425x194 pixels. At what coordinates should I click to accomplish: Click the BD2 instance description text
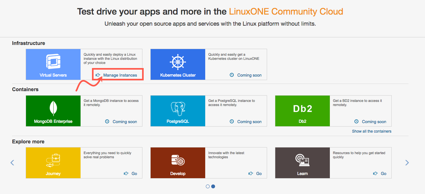357,103
